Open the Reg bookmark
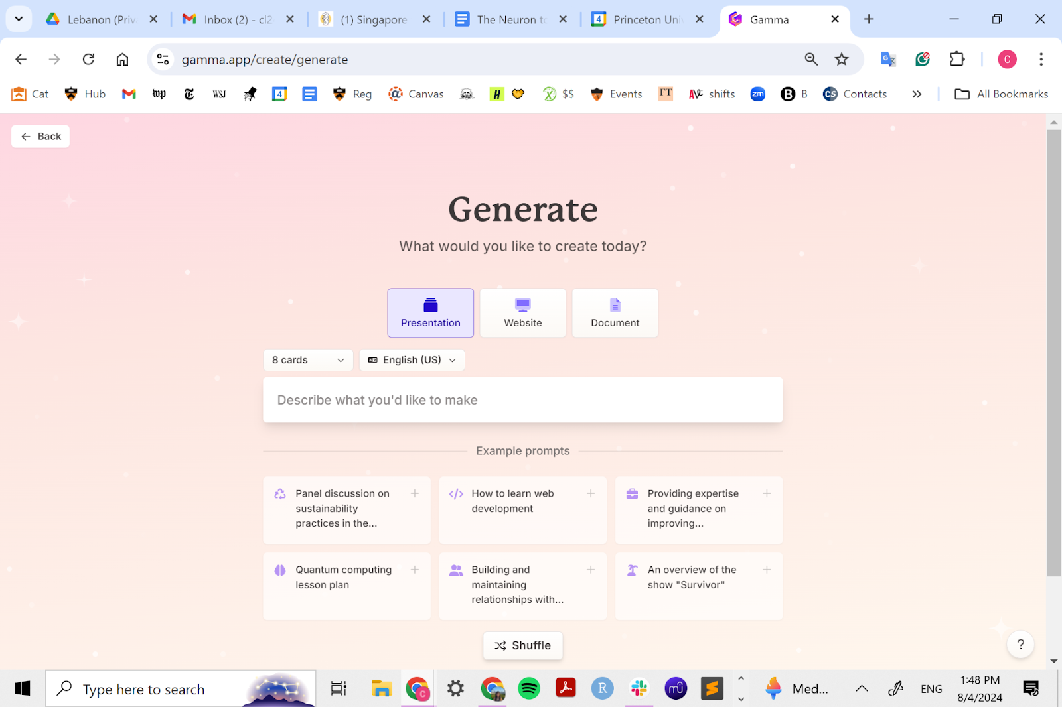The image size is (1062, 707). point(352,94)
